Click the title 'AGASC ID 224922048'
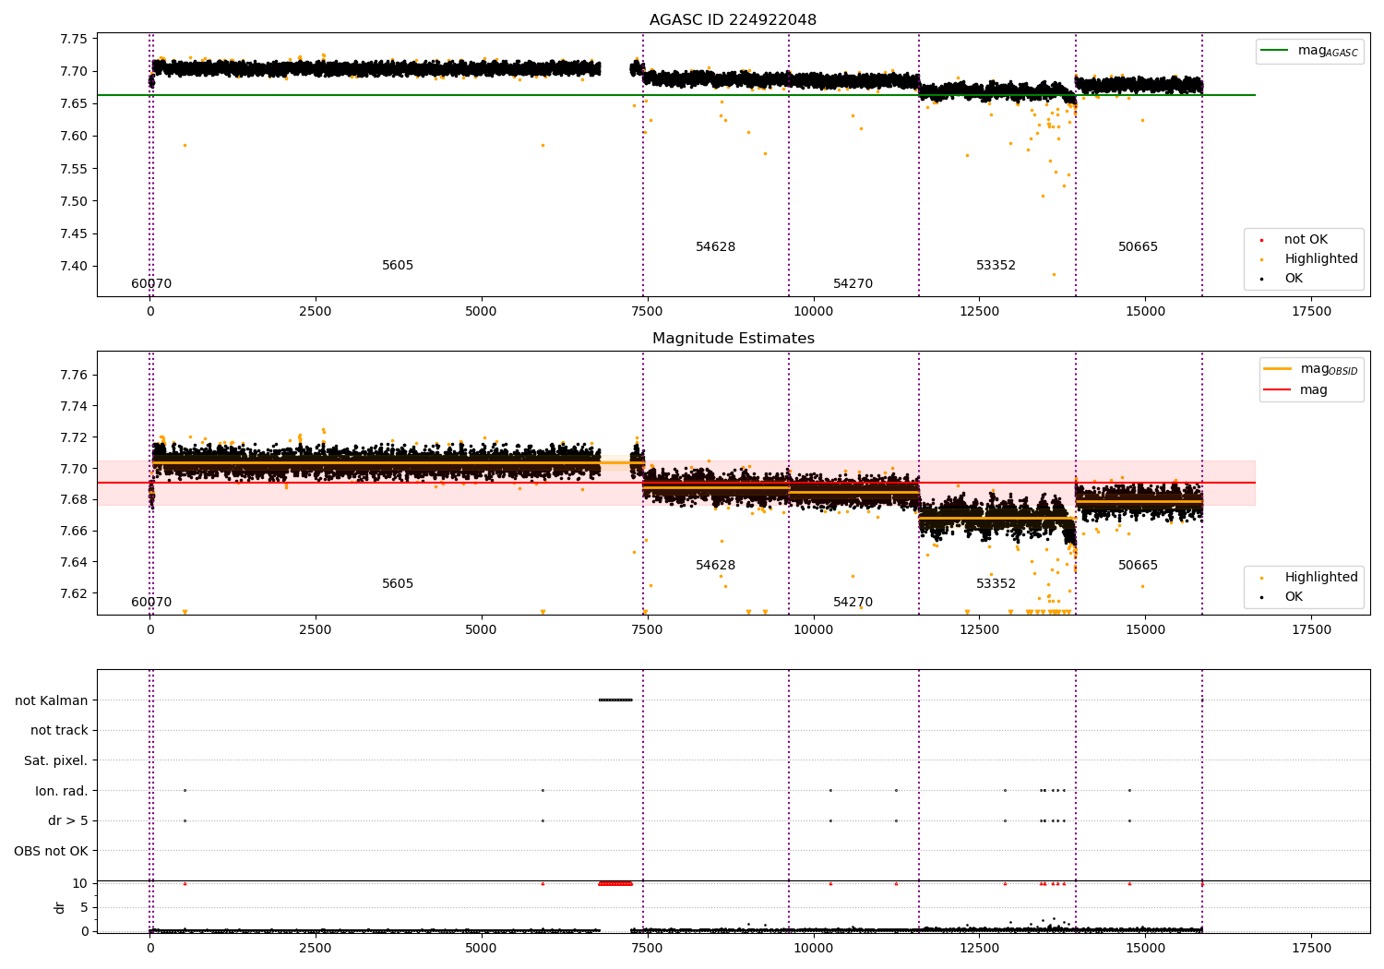The width and height of the screenshot is (1384, 969). pyautogui.click(x=733, y=20)
